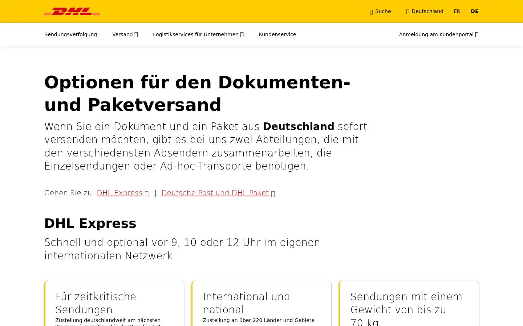Click the 'DHL Express' section heading
The height and width of the screenshot is (326, 523).
point(90,223)
